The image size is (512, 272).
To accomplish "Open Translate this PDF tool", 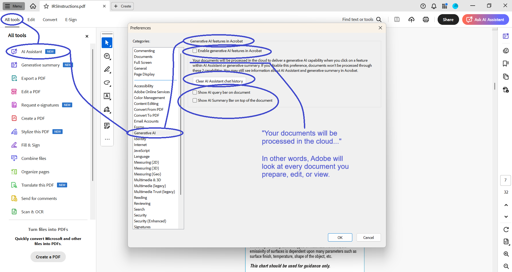I will 39,185.
